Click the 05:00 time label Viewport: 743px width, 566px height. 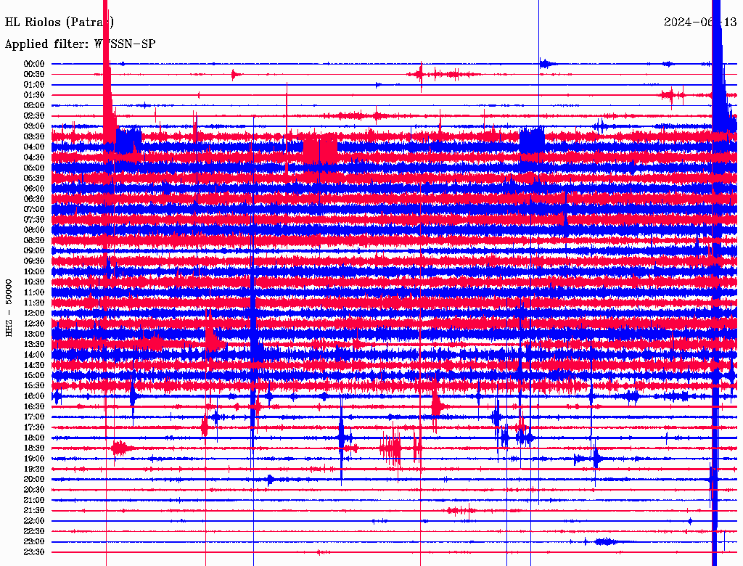34,168
